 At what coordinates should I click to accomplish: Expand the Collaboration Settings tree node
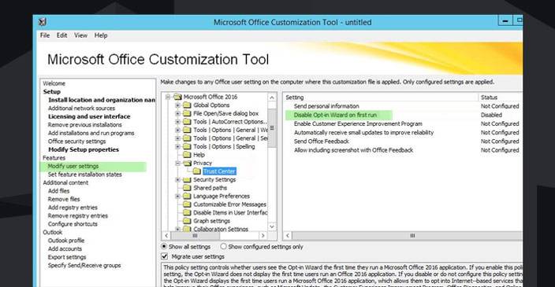(x=178, y=229)
